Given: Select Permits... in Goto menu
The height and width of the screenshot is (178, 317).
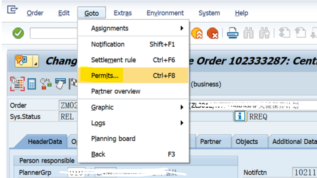Looking at the screenshot, I should point(133,76).
